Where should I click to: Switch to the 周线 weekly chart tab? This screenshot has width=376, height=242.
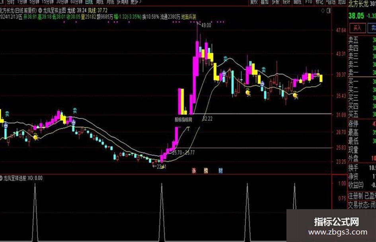click(x=99, y=2)
